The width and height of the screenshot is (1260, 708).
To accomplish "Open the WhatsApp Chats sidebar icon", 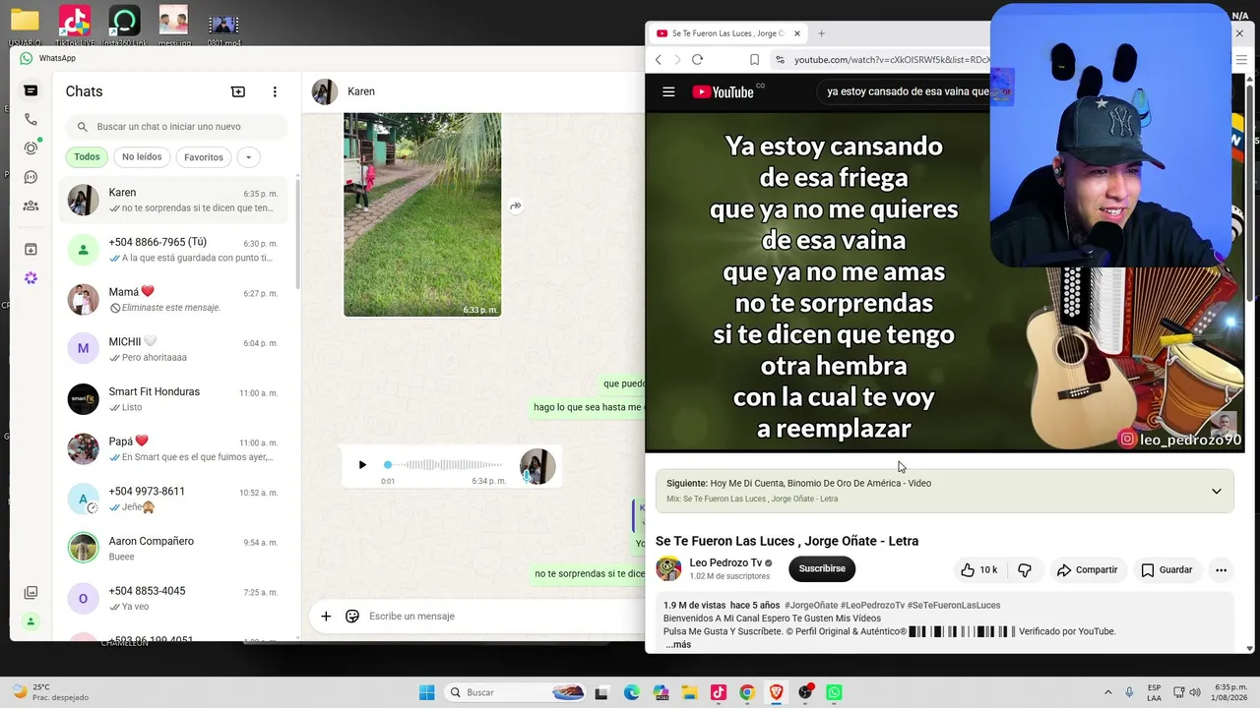I will pos(31,90).
